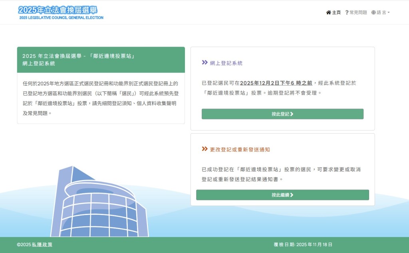The height and width of the screenshot is (253, 409).
Task: Click 按此繼續 to change your registration
Action: (x=282, y=195)
